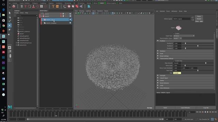
Task: Open the Microsoft Edge taskbar icon
Action: (3, 10)
